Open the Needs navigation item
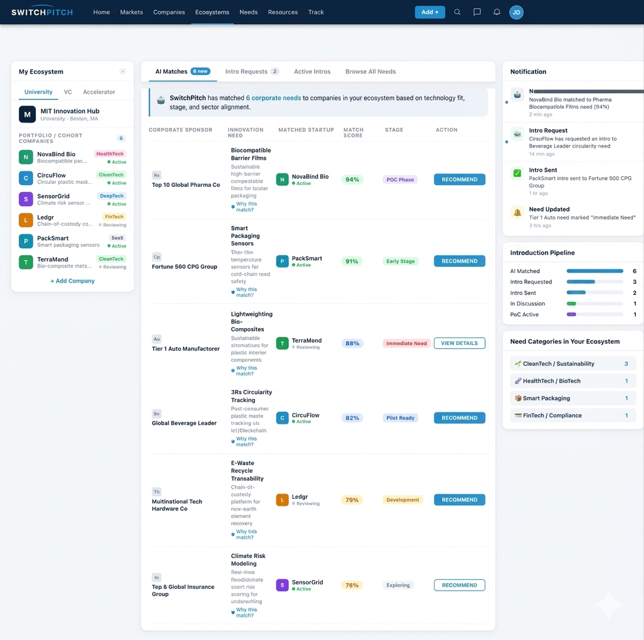The height and width of the screenshot is (640, 644). pos(248,12)
